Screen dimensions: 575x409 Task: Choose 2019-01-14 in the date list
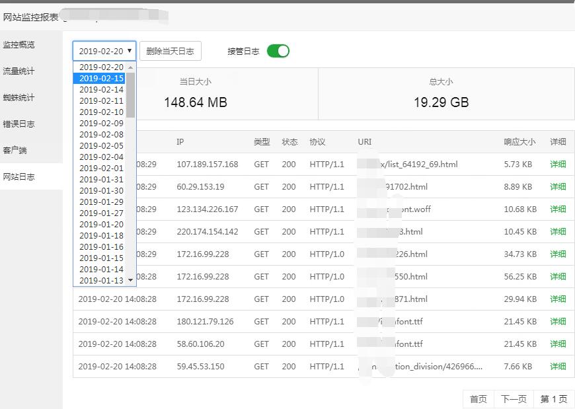tap(99, 270)
